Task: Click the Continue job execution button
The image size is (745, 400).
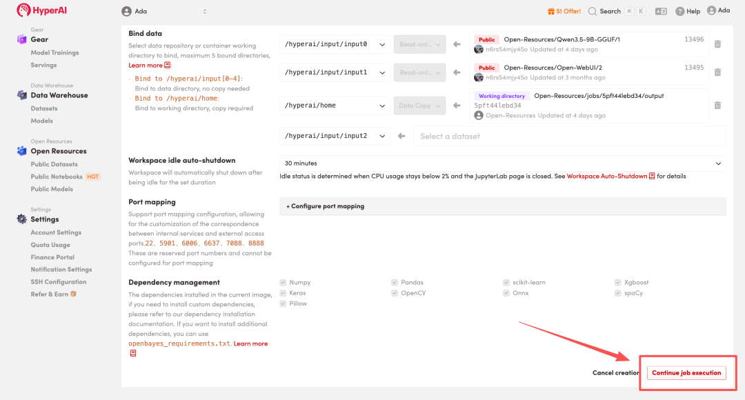Action: (x=686, y=372)
